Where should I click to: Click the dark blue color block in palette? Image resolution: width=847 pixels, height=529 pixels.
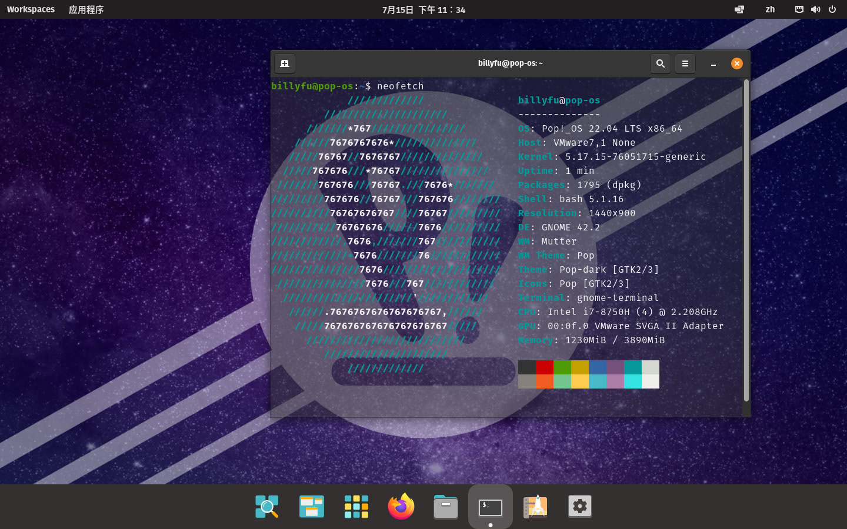tap(598, 367)
